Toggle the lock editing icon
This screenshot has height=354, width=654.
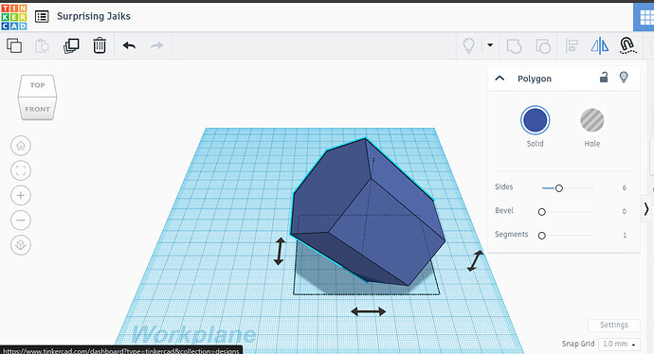(x=604, y=77)
